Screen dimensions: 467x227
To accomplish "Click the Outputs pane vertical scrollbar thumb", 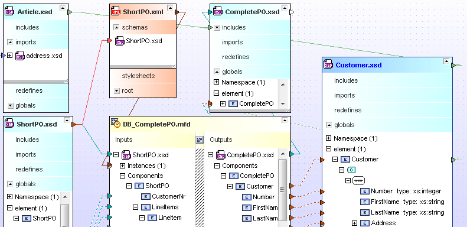I will click(x=282, y=190).
